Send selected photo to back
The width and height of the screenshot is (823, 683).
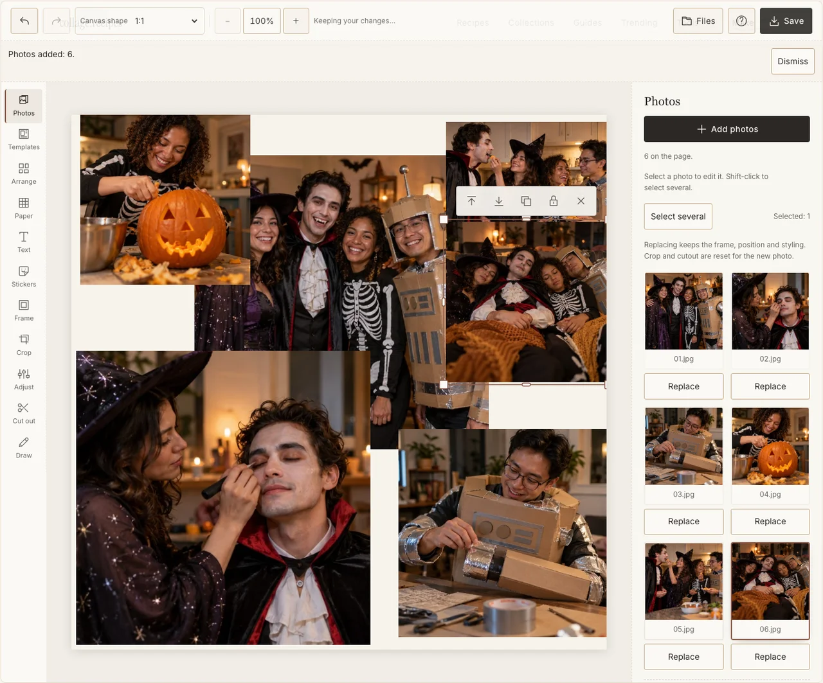pyautogui.click(x=499, y=201)
